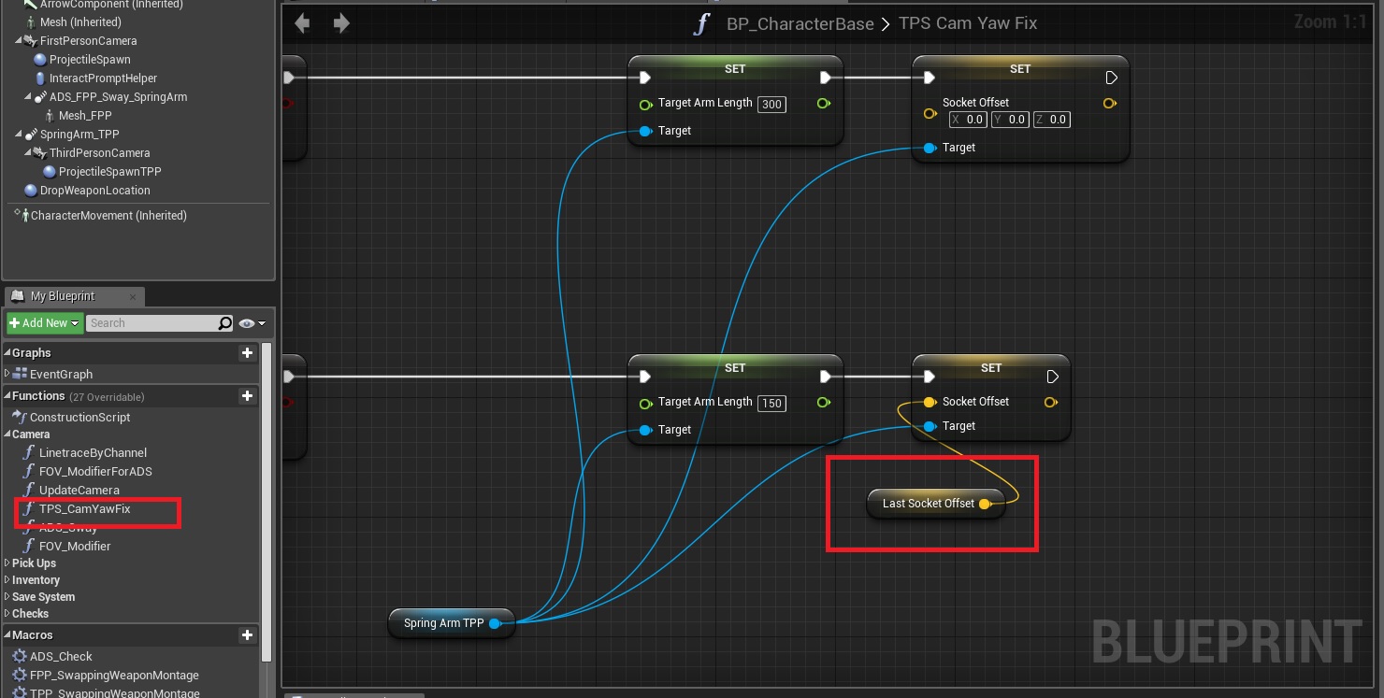
Task: Click the search magnifier icon in My Blueprint
Action: (x=224, y=323)
